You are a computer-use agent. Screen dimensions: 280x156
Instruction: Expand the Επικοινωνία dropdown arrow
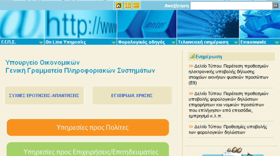point(277,43)
